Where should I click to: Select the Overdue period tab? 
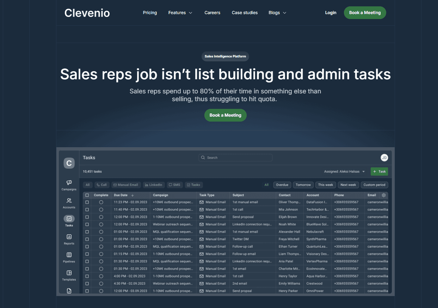tap(282, 185)
